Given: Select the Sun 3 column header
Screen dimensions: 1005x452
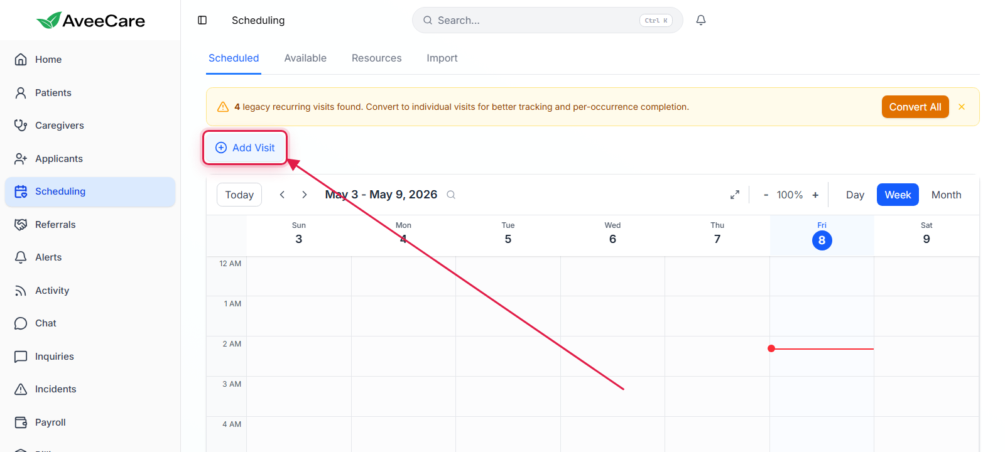Looking at the screenshot, I should (x=299, y=235).
